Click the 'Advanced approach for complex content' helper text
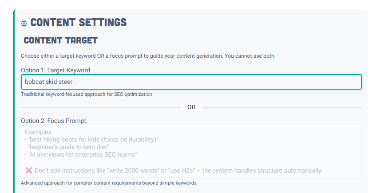This screenshot has height=193, width=377. (108, 183)
